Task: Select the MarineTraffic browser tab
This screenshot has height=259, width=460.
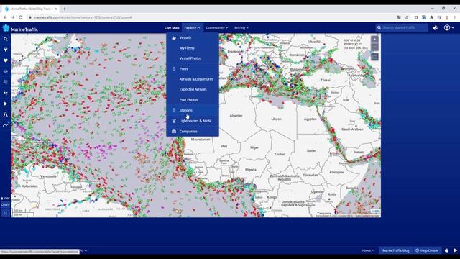Action: [x=30, y=9]
